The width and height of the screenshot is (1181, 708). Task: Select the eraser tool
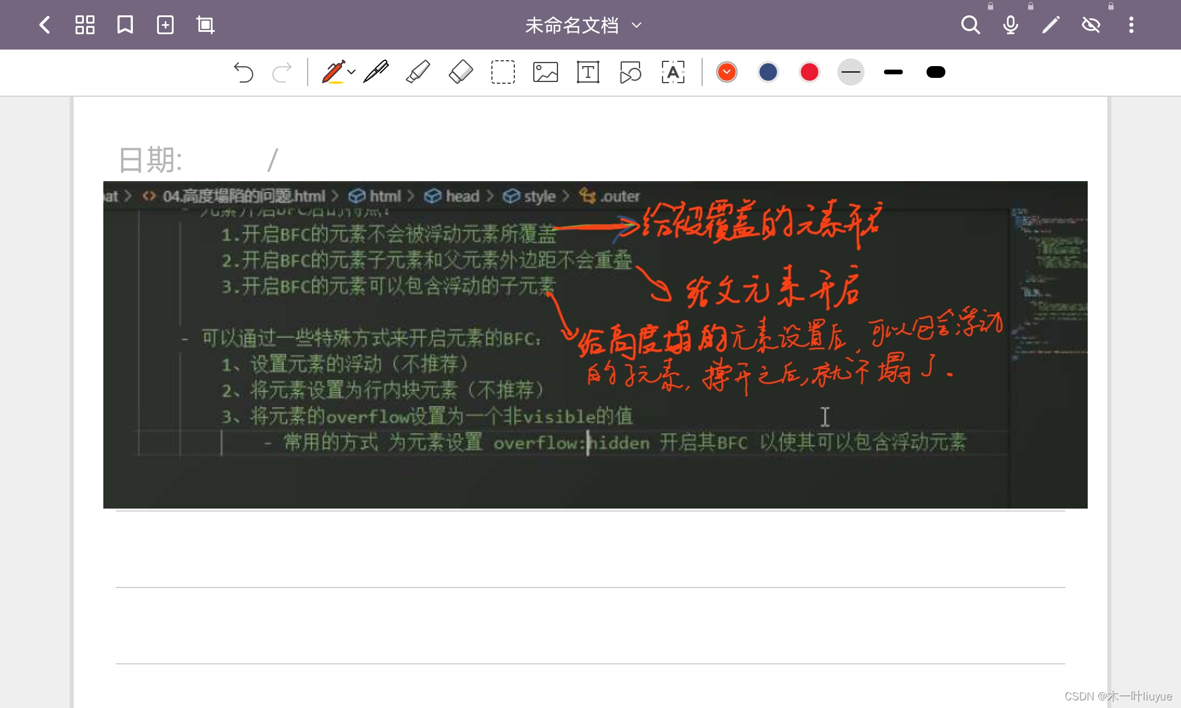(461, 72)
